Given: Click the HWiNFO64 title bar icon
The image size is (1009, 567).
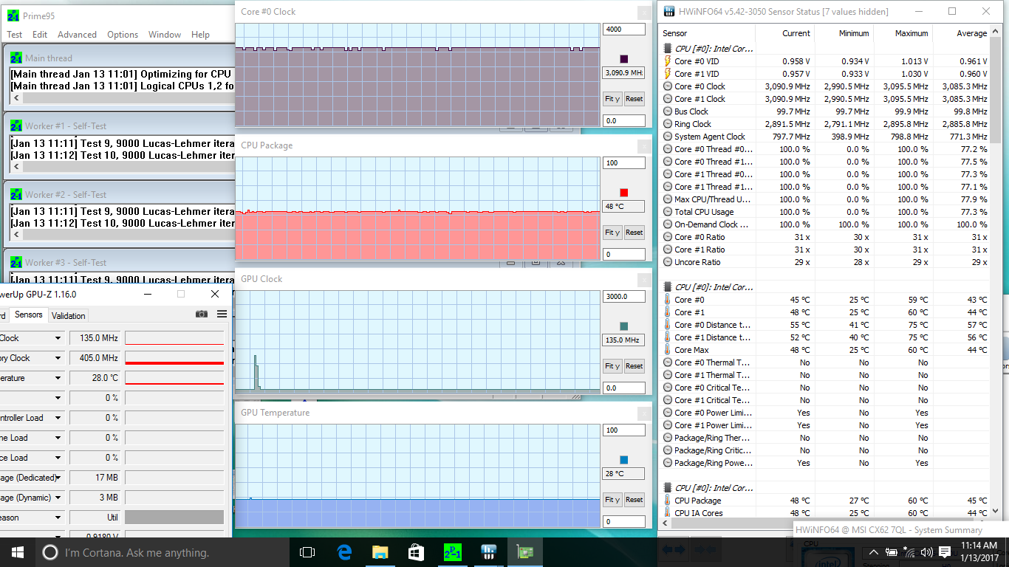Looking at the screenshot, I should click(669, 11).
